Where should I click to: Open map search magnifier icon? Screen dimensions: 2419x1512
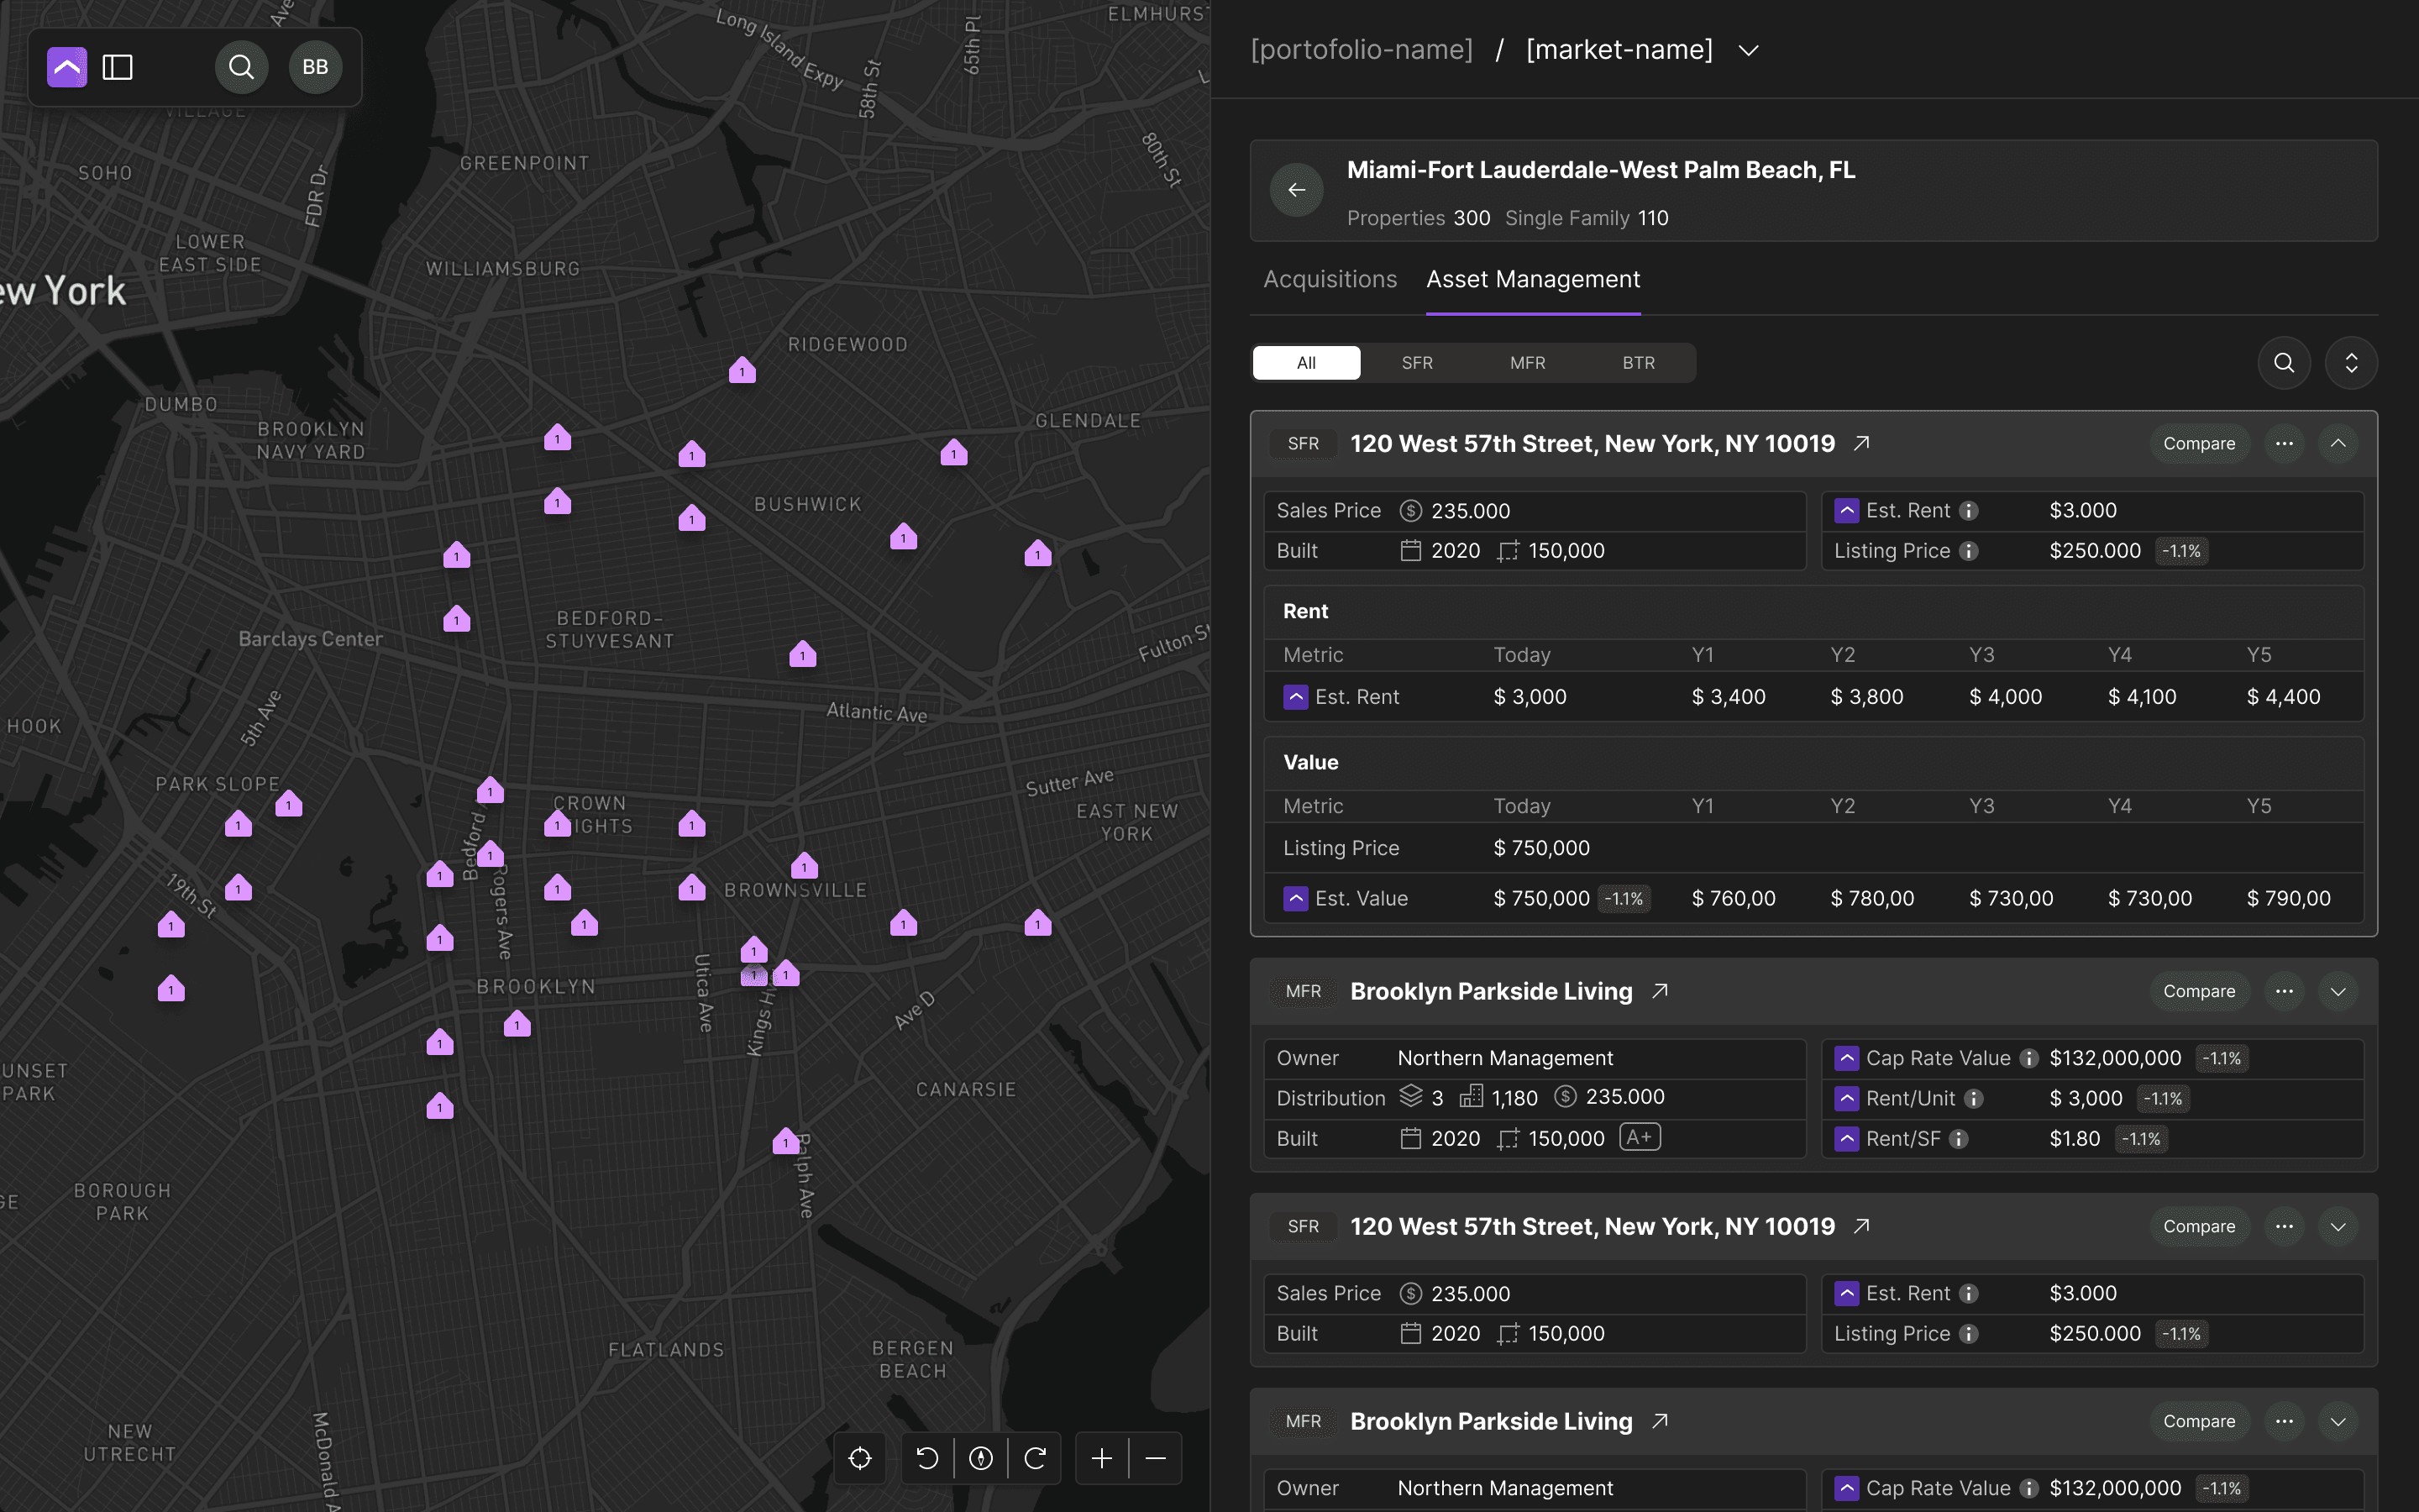[241, 67]
